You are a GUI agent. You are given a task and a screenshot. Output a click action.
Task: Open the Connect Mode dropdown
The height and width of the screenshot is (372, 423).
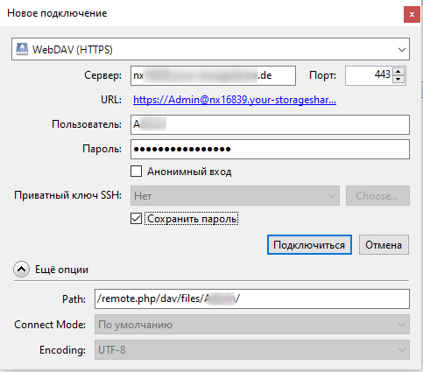point(252,325)
